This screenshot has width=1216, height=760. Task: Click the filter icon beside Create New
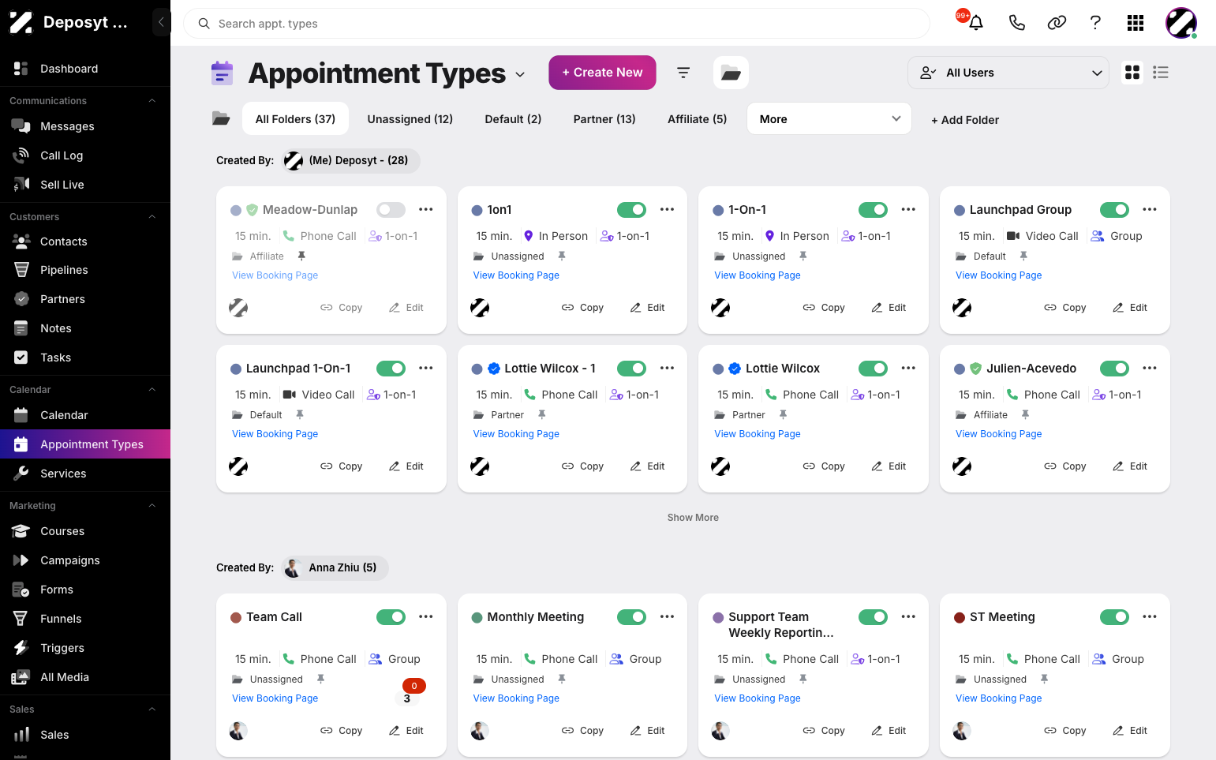tap(683, 73)
